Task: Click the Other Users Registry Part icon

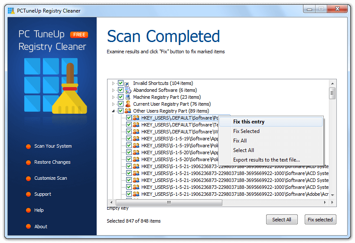Action: [128, 111]
